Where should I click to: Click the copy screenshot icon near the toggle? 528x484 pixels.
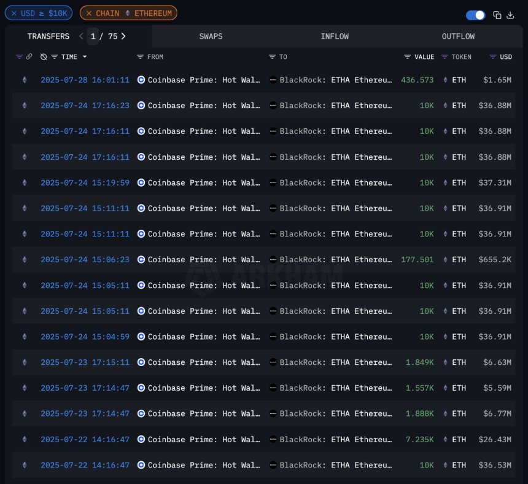pos(497,14)
